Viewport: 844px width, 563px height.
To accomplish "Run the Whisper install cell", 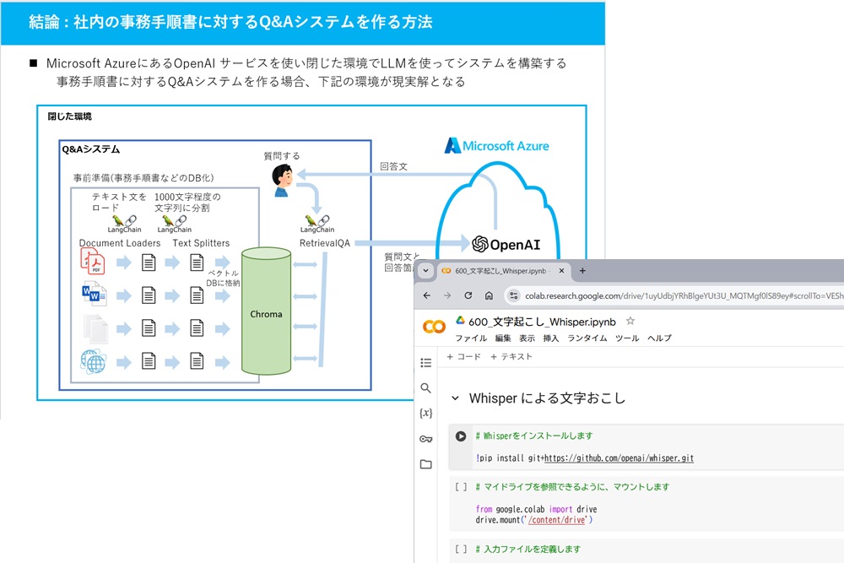I will pos(461,436).
